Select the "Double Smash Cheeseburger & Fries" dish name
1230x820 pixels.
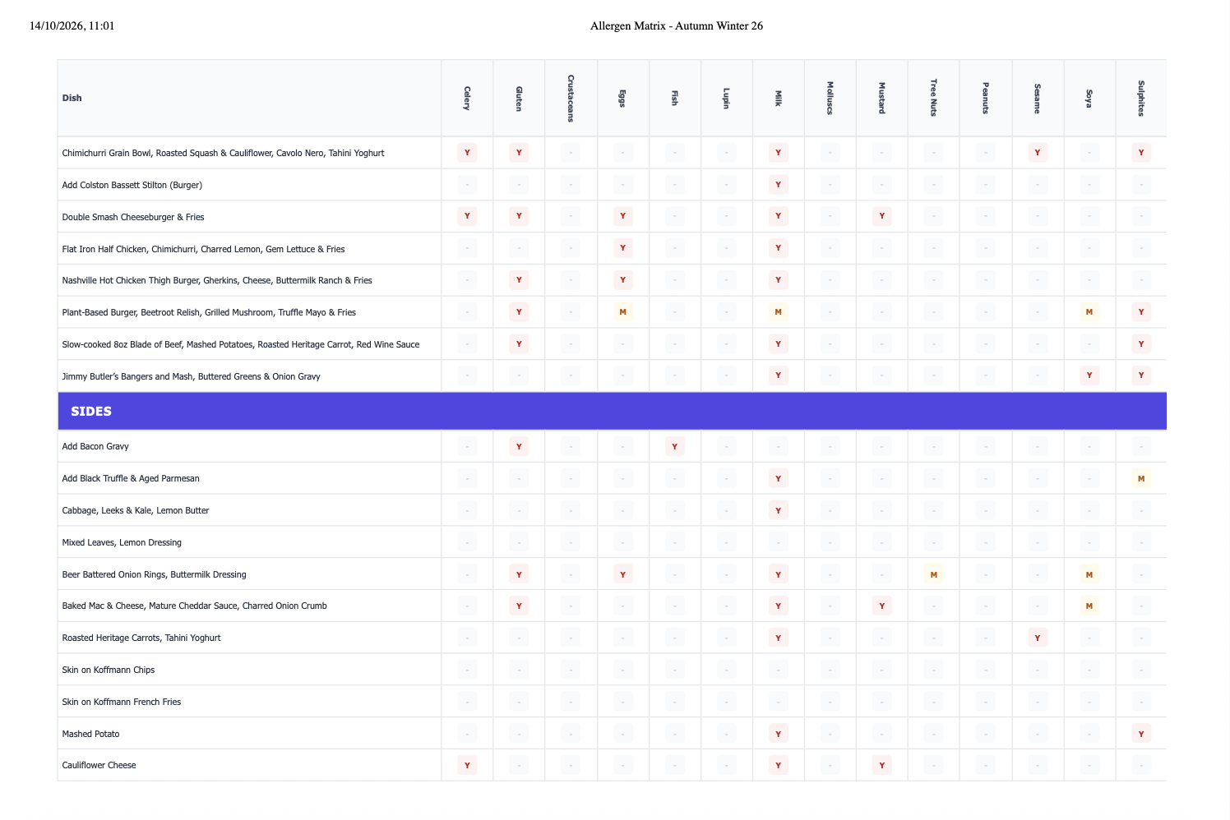click(x=133, y=217)
